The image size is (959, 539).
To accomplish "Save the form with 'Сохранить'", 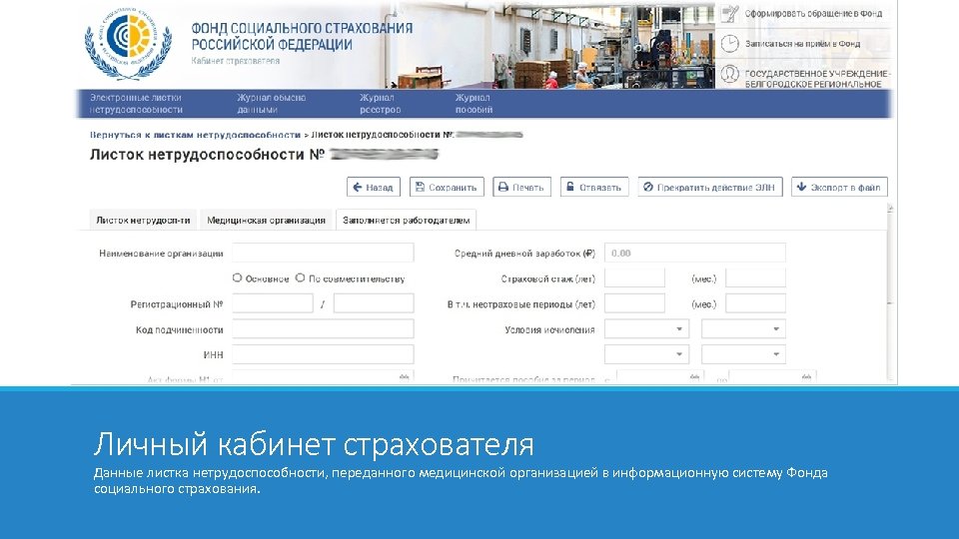I will pos(447,187).
